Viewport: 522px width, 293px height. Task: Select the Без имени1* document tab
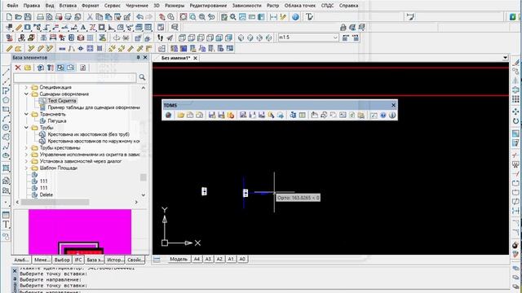pyautogui.click(x=175, y=58)
